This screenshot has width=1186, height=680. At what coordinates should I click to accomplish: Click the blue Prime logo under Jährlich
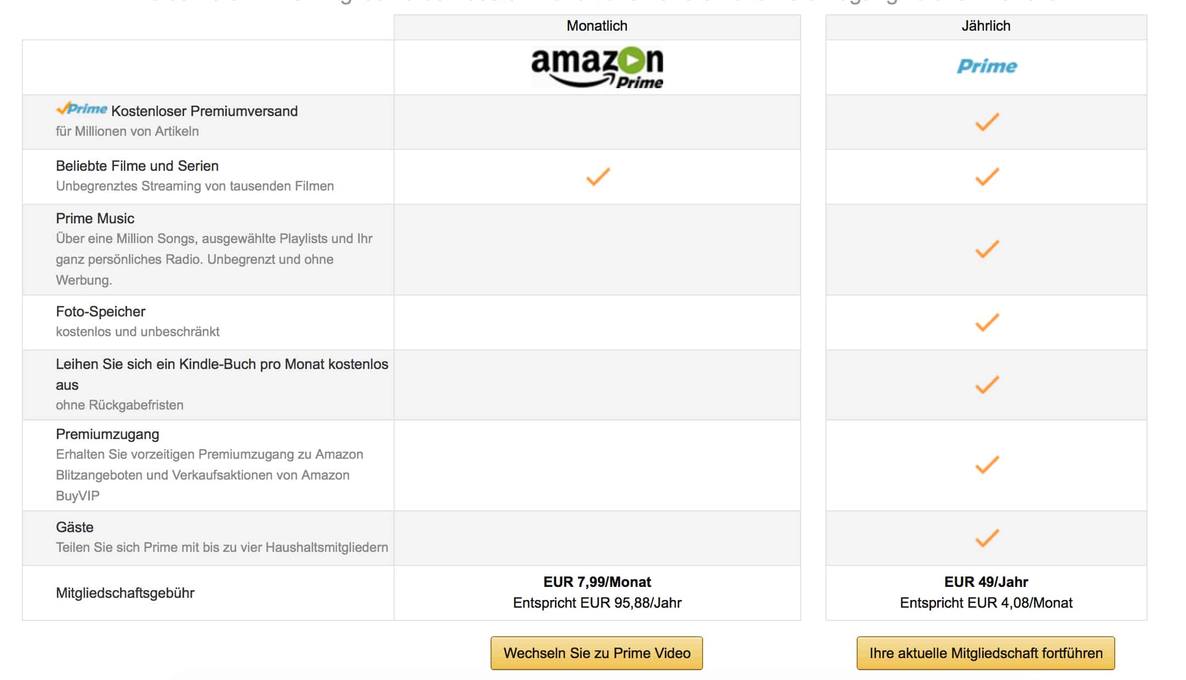[987, 66]
